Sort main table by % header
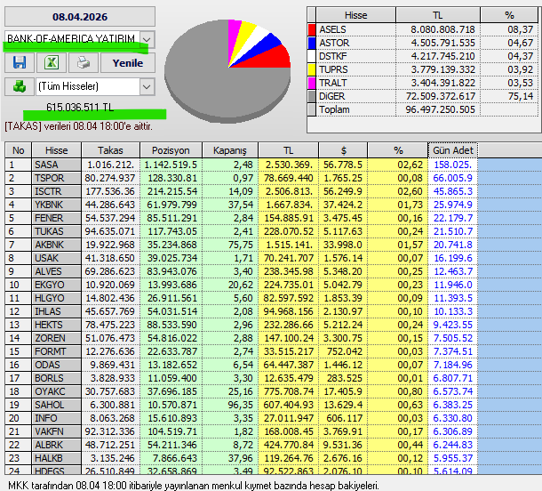 tap(398, 150)
